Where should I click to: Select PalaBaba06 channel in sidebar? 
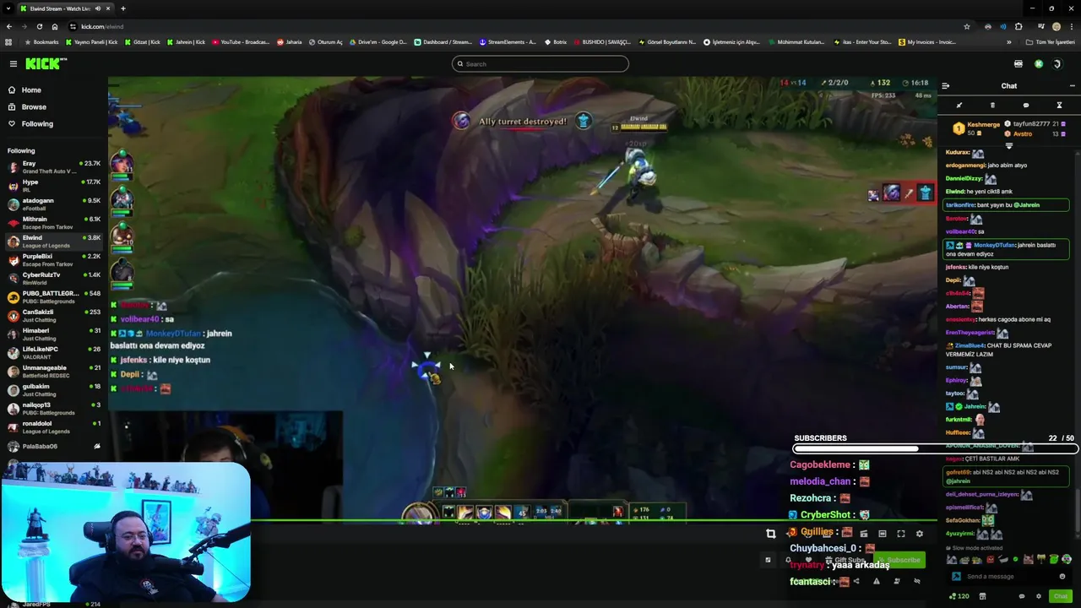(53, 446)
